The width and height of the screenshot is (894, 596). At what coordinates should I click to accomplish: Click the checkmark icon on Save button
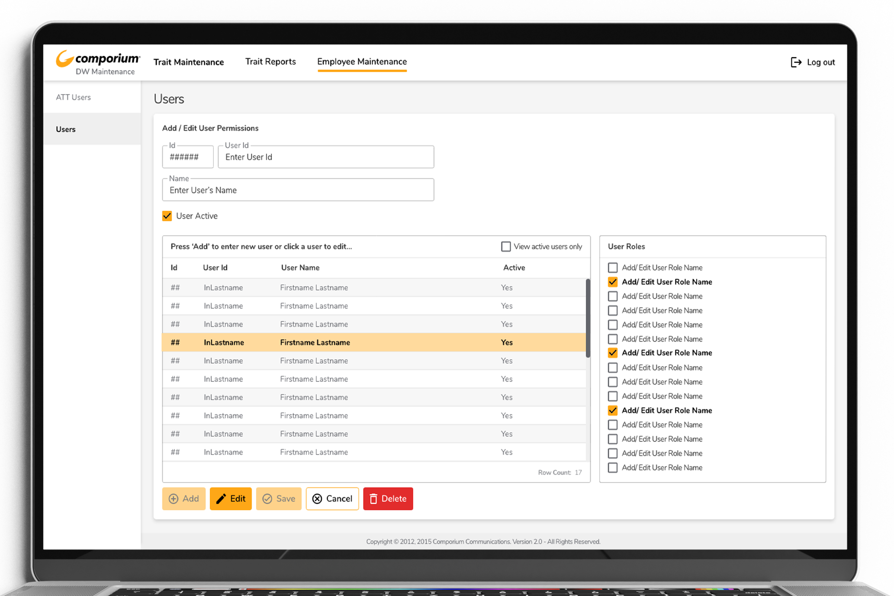[x=267, y=499]
